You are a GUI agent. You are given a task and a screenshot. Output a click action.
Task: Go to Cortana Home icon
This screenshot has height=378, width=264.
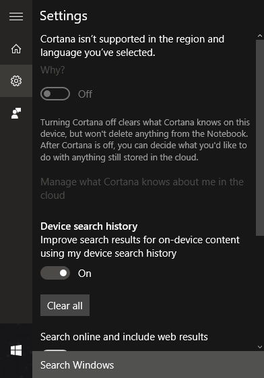click(16, 49)
